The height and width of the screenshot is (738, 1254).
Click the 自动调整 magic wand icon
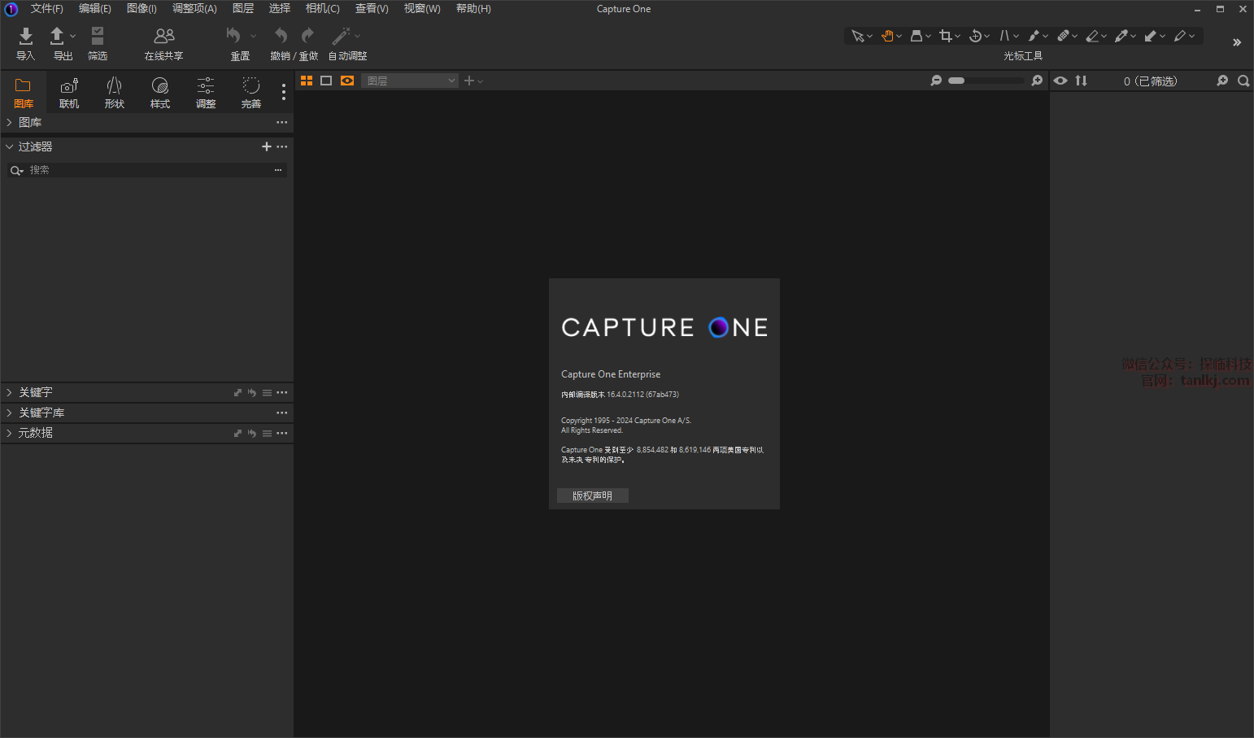pyautogui.click(x=341, y=37)
